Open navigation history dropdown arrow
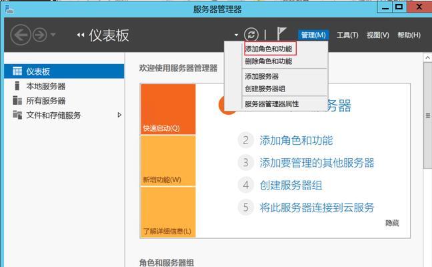This screenshot has height=267, width=432. pos(53,35)
